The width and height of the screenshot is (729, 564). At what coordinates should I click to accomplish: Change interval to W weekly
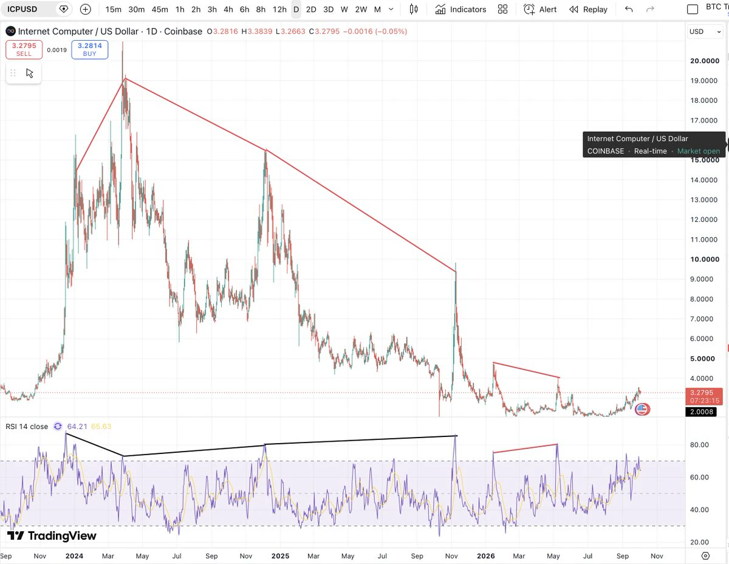point(344,9)
